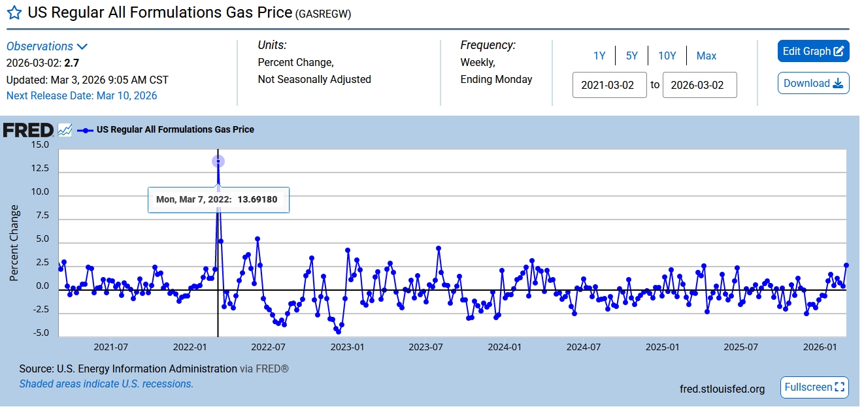Open the U.S. Energy Information Administration source link
This screenshot has width=864, height=409.
[x=147, y=369]
